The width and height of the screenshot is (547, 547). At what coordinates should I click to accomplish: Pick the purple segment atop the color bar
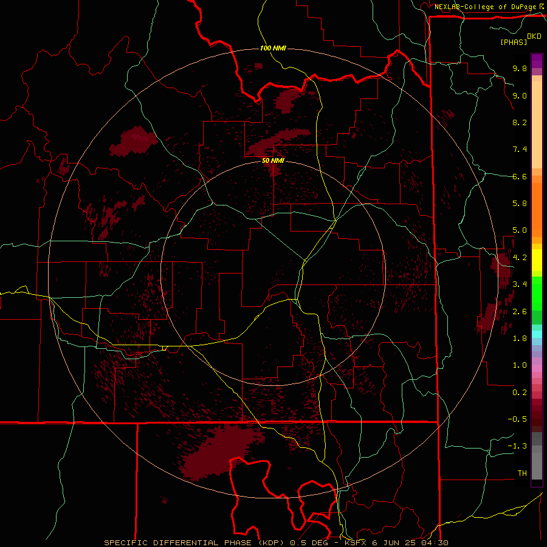537,61
